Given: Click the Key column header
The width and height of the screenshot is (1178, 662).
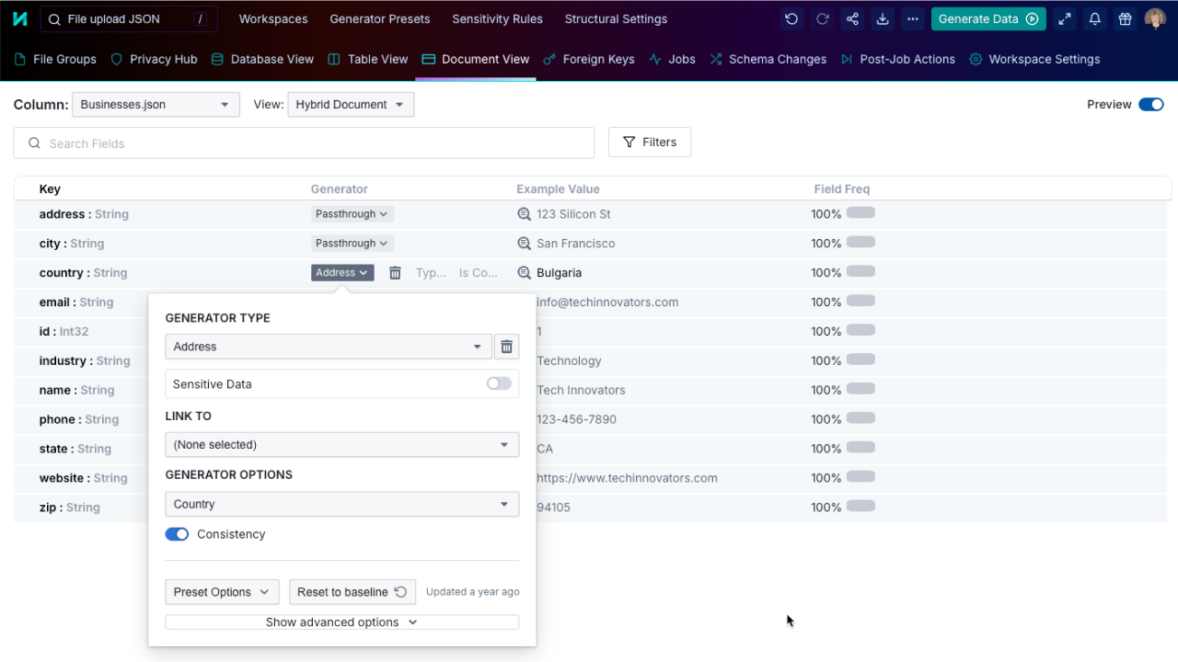Looking at the screenshot, I should pos(50,189).
